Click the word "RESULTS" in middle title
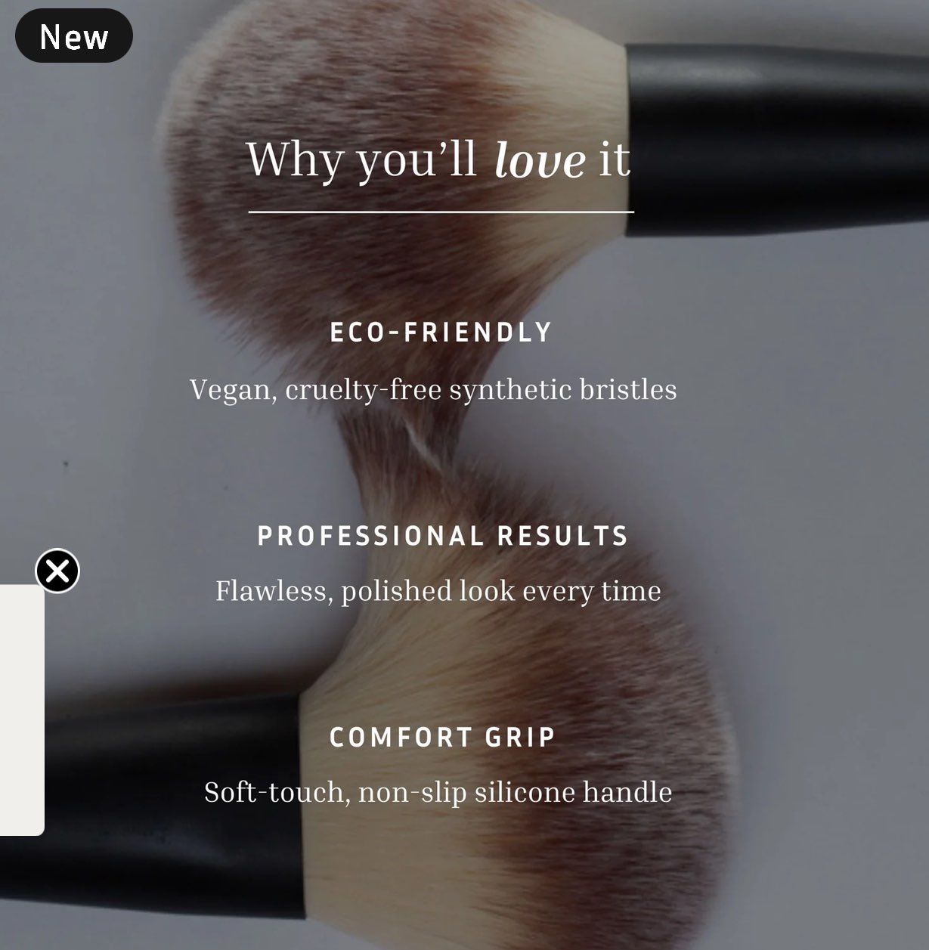The height and width of the screenshot is (950, 929). 563,536
